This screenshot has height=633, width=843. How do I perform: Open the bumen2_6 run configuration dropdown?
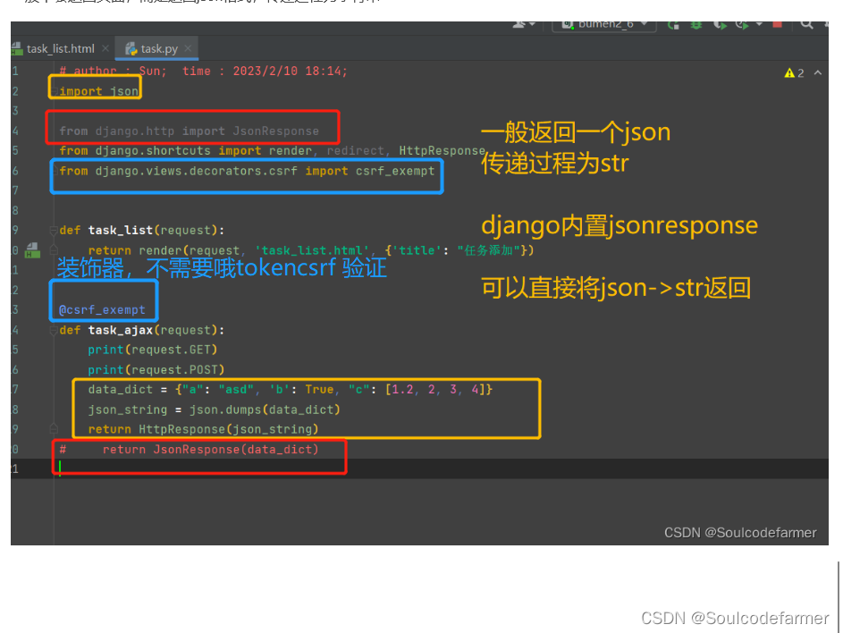click(x=604, y=25)
